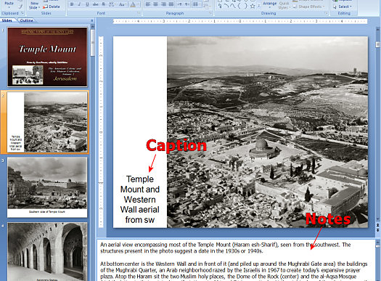Switch to the Outline tab
Image resolution: width=381 pixels, height=281 pixels.
point(26,20)
